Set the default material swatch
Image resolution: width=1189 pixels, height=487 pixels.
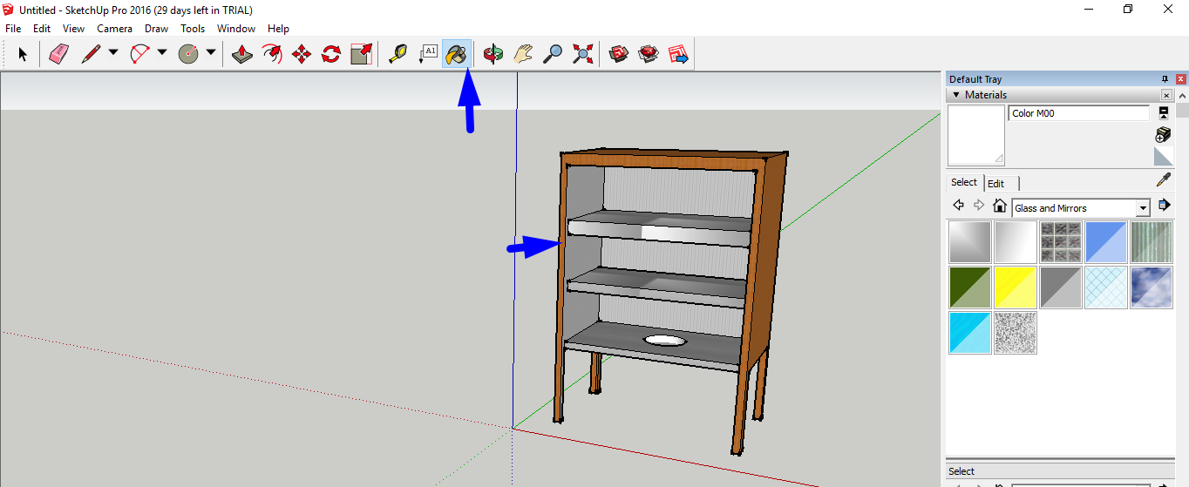(x=1163, y=156)
